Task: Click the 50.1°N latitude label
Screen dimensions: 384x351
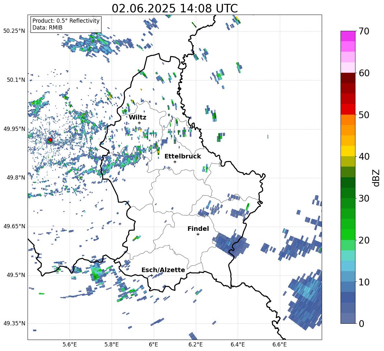Action: 16,80
